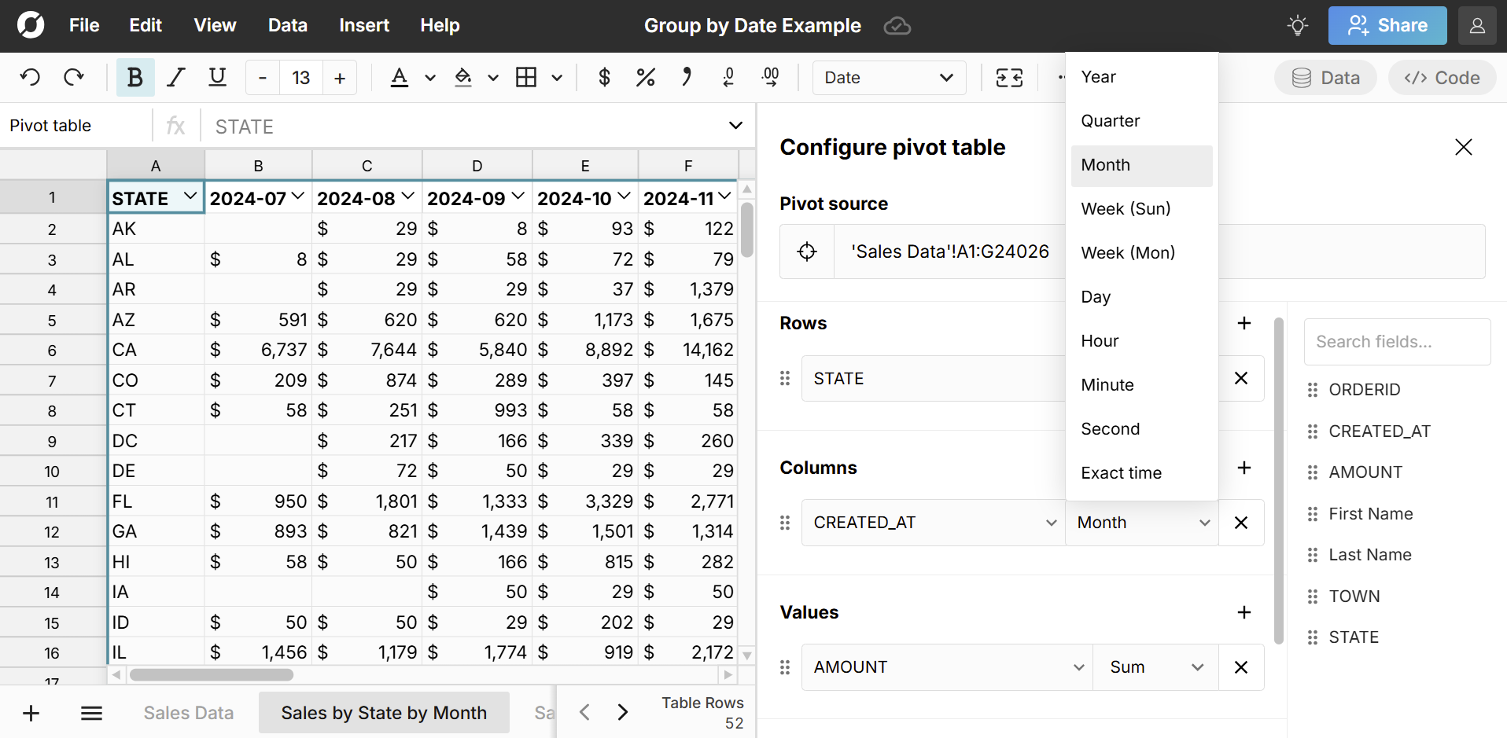Image resolution: width=1507 pixels, height=738 pixels.
Task: Open the 2024-07 column header filter
Action: 297,197
